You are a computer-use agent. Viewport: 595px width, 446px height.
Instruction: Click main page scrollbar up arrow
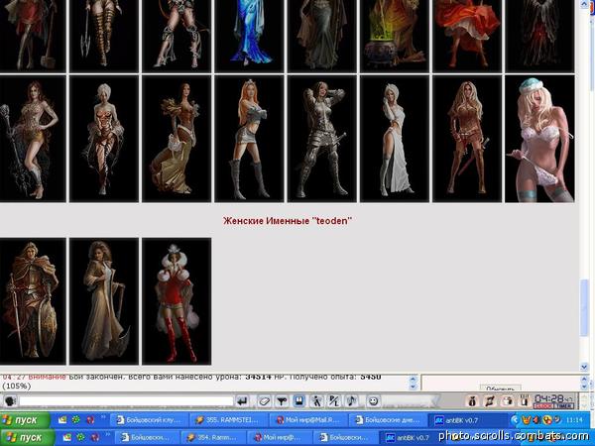click(584, 4)
